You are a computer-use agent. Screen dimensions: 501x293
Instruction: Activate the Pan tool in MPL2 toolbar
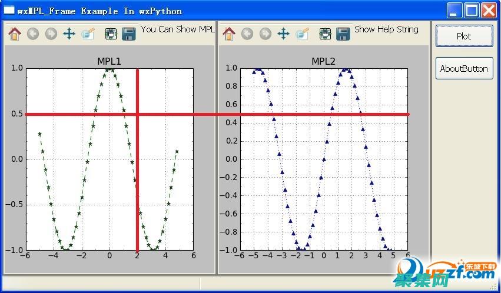tap(283, 34)
